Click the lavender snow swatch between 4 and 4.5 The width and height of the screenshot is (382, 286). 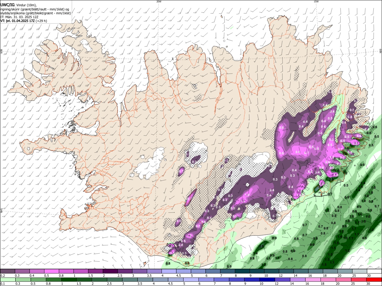point(168,271)
